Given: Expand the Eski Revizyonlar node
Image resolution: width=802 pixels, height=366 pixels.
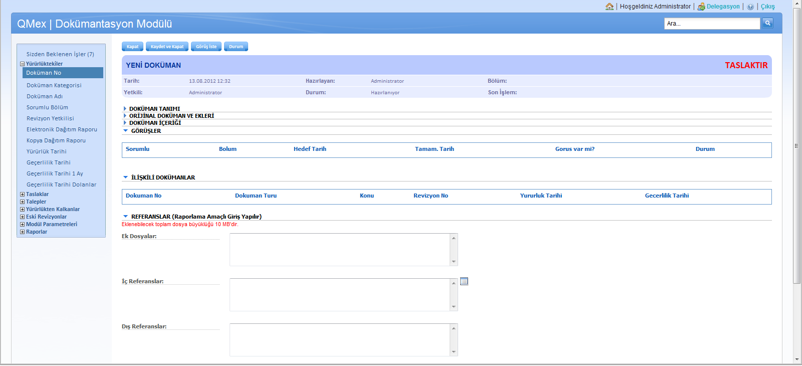Looking at the screenshot, I should click(x=22, y=217).
